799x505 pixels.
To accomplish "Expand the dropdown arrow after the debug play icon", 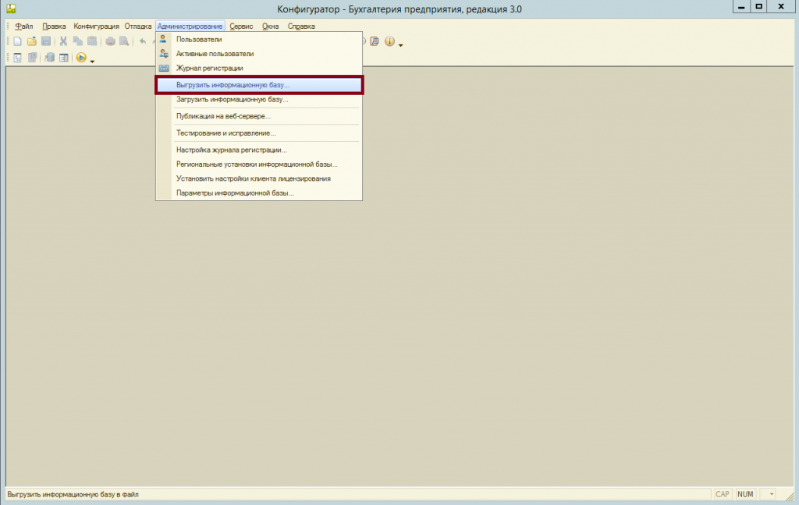I will point(92,61).
